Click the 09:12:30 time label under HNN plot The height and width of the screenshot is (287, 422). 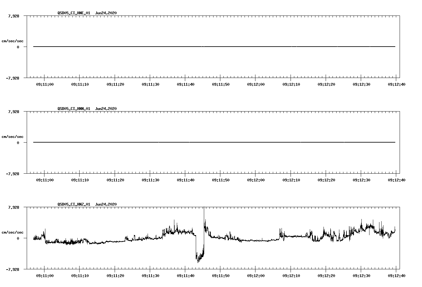click(x=361, y=180)
